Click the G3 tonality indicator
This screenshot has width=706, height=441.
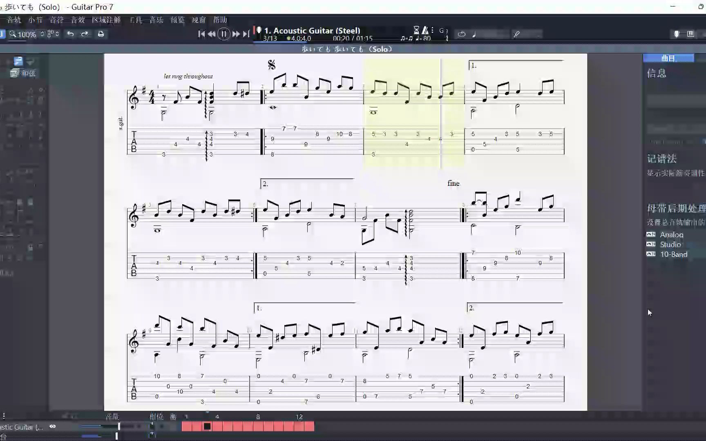(x=444, y=31)
